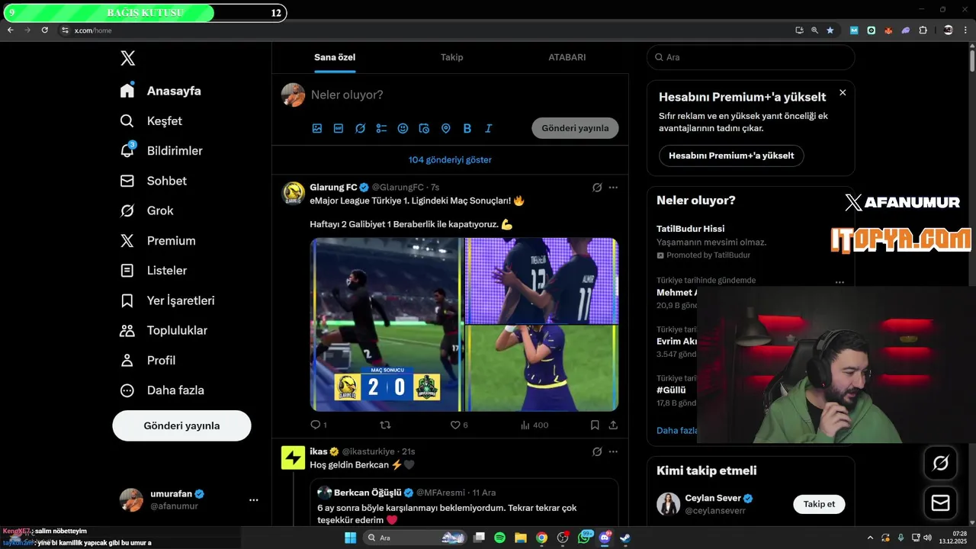Open more options on Glarung FC post

pyautogui.click(x=613, y=187)
